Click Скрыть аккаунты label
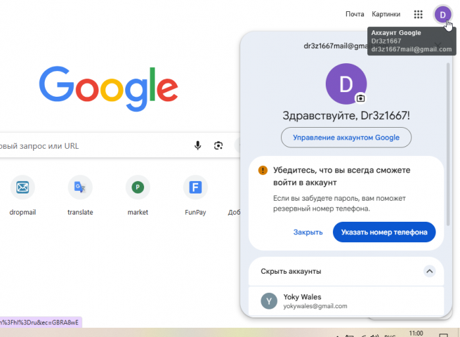 (x=291, y=271)
